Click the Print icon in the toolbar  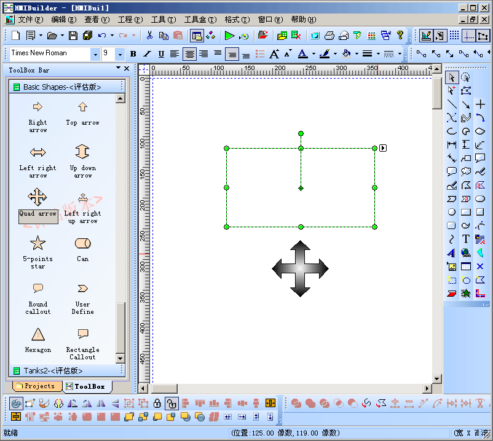tap(329, 36)
